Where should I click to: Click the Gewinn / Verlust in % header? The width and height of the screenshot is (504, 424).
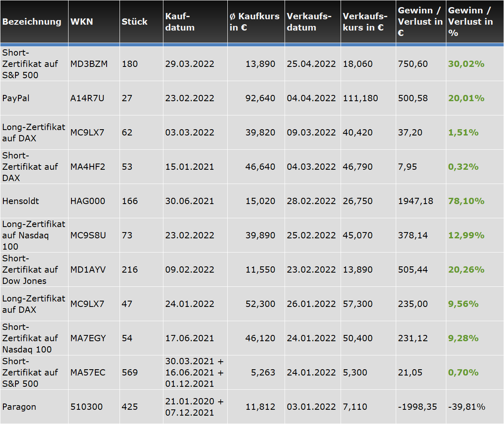coord(470,22)
